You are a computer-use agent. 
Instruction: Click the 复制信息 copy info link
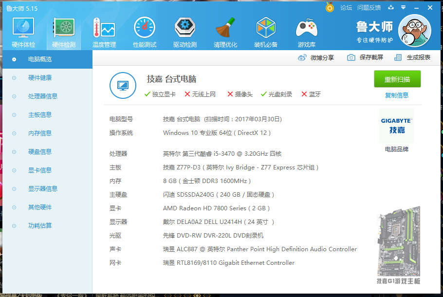click(397, 95)
